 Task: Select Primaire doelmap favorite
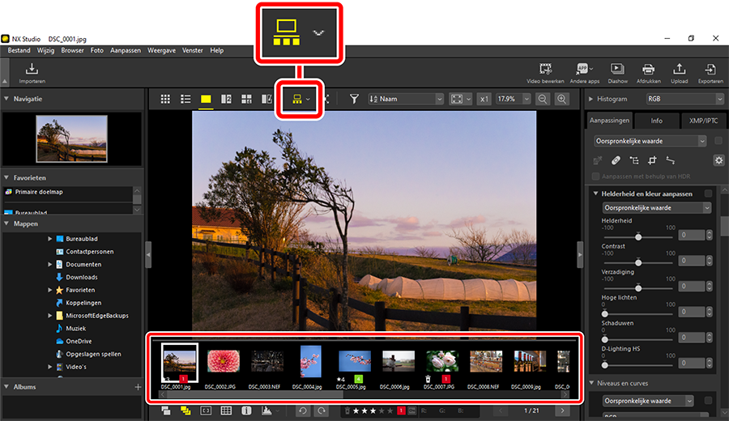(x=39, y=191)
